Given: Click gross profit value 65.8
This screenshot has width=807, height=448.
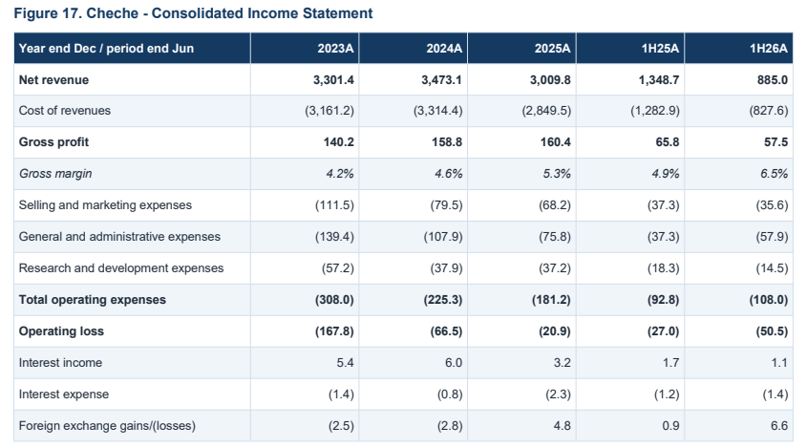Looking at the screenshot, I should [668, 142].
